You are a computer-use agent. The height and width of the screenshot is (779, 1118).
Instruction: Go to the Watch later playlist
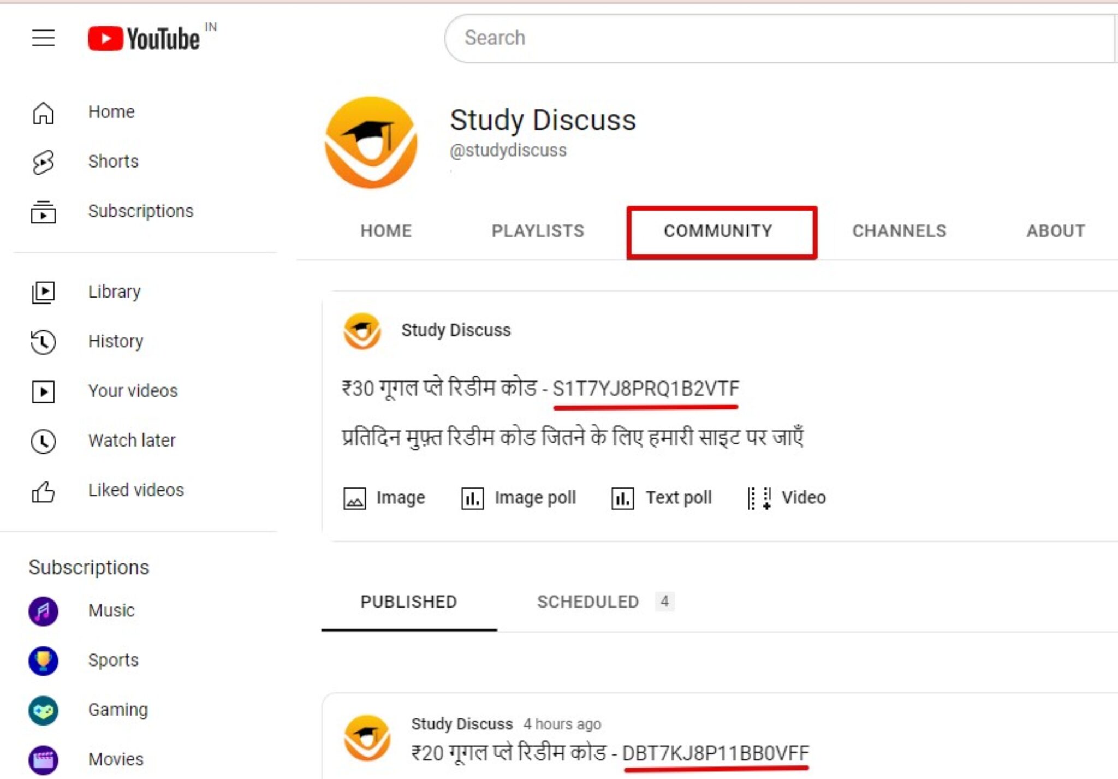[132, 441]
